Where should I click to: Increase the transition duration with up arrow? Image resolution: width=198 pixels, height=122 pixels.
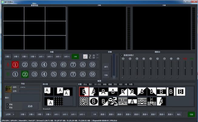tap(97, 55)
